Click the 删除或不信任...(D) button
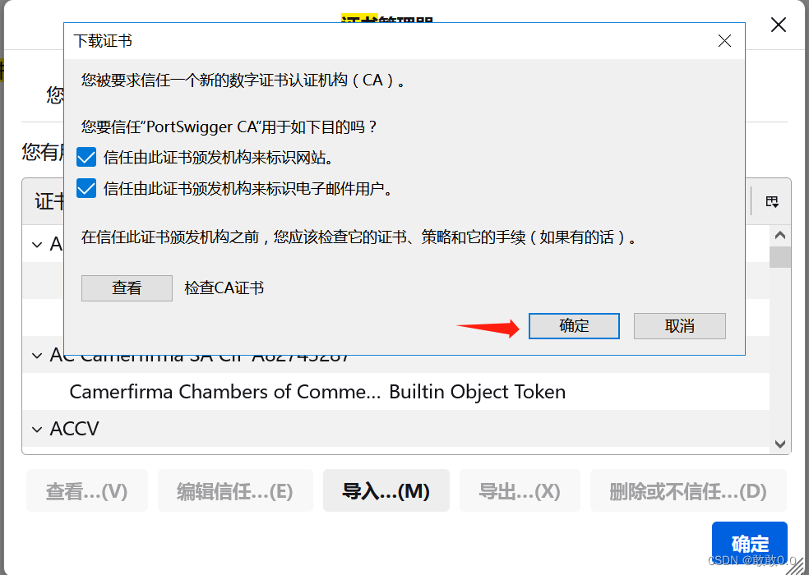 [x=688, y=490]
